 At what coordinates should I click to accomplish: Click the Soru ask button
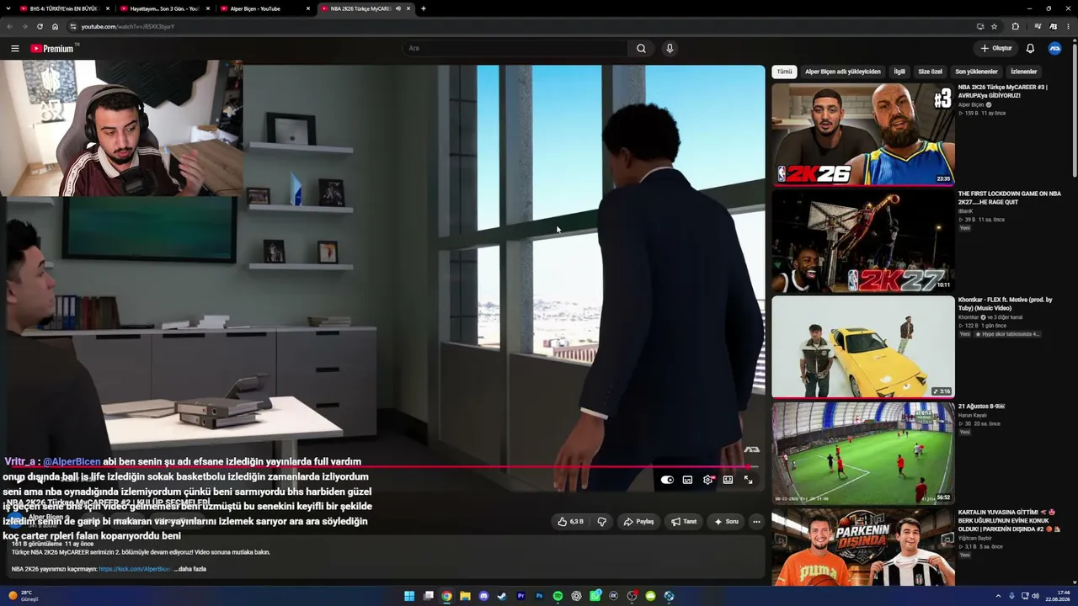tap(726, 522)
